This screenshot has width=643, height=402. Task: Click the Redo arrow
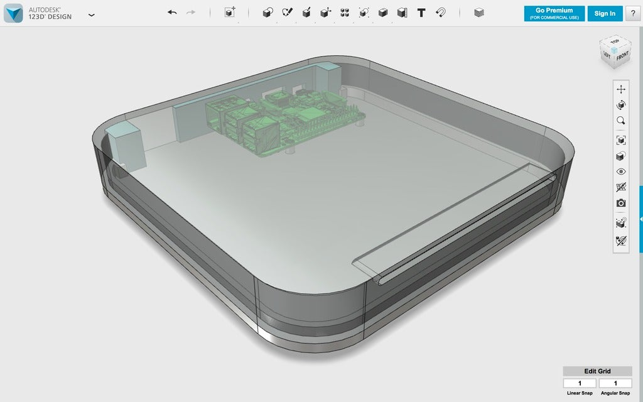click(191, 13)
